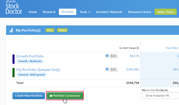Click the briefcase icon on Portfolio Constructor
The height and width of the screenshot is (105, 179).
(x=51, y=96)
